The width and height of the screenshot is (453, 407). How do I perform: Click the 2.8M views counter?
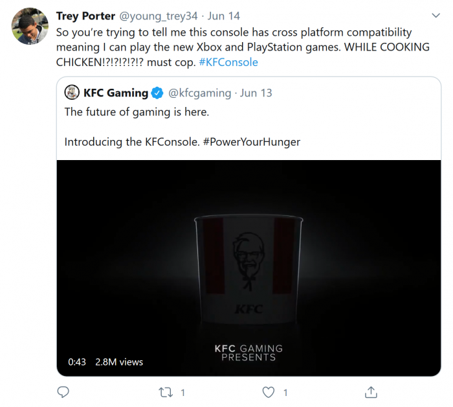click(118, 362)
